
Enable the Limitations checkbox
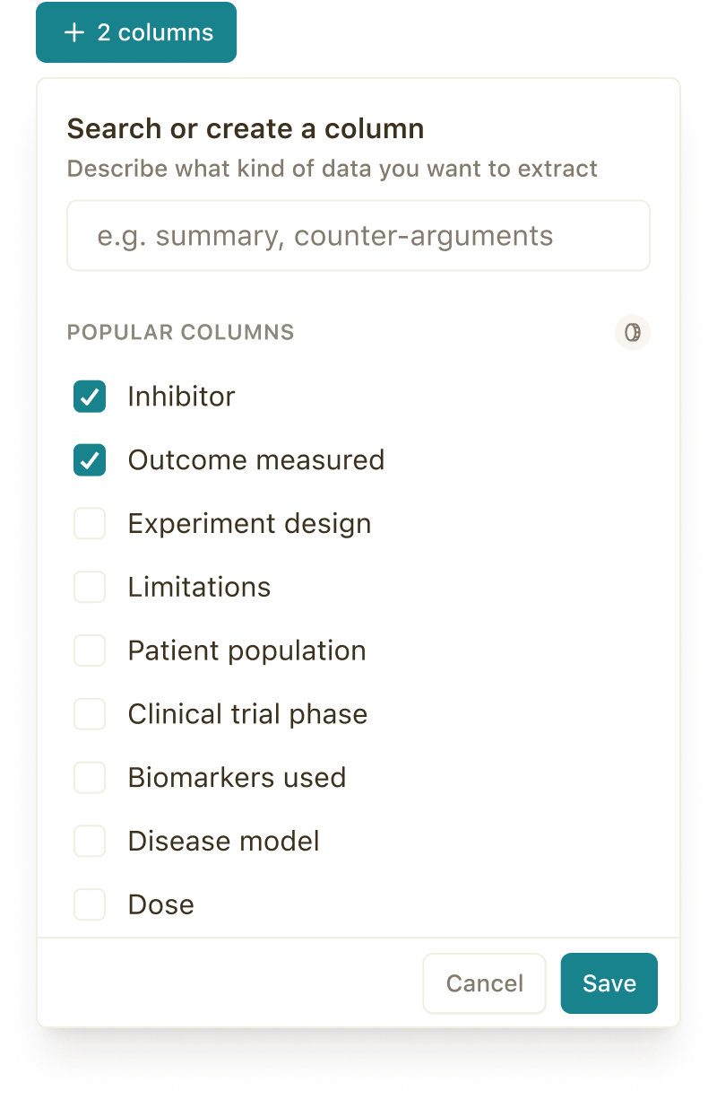(x=90, y=587)
